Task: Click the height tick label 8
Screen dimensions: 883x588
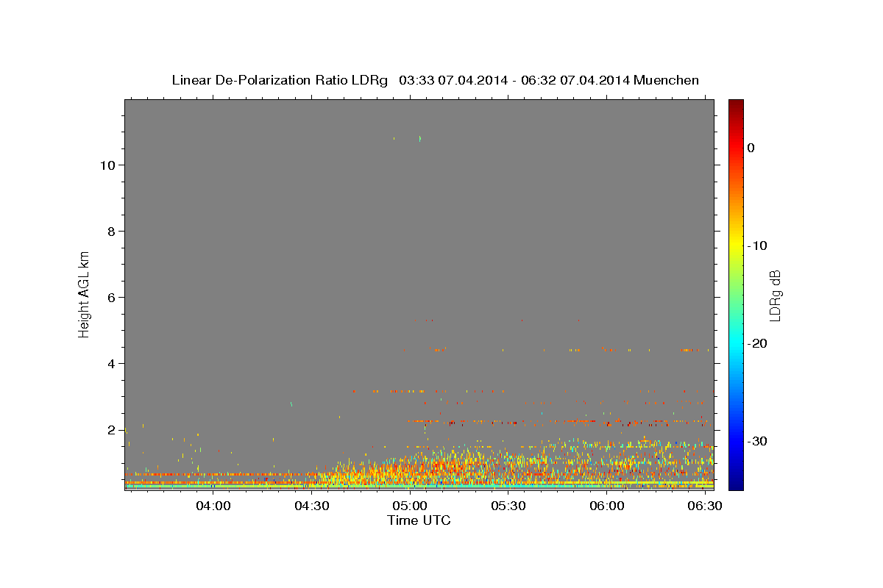Action: 112,232
